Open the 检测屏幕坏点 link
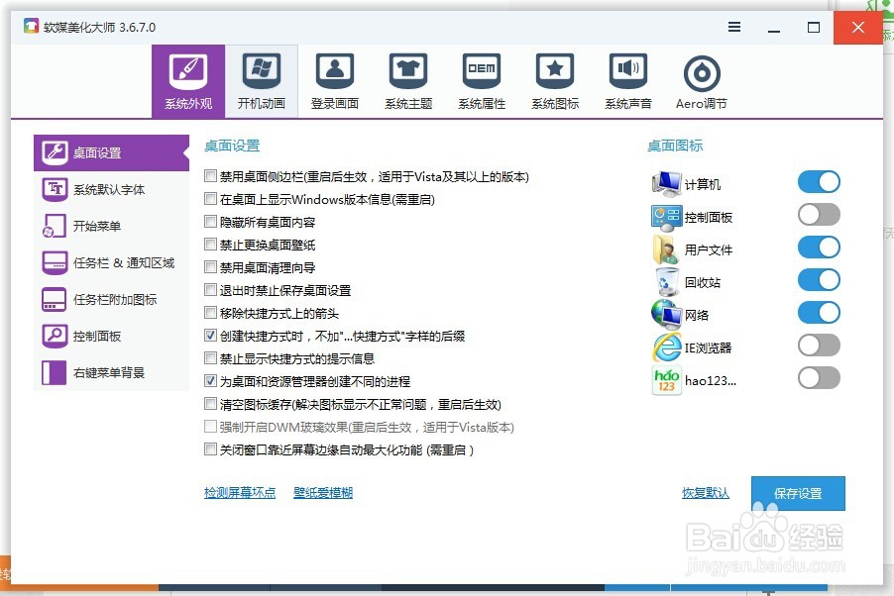Screen dimensions: 894x596 pos(240,492)
